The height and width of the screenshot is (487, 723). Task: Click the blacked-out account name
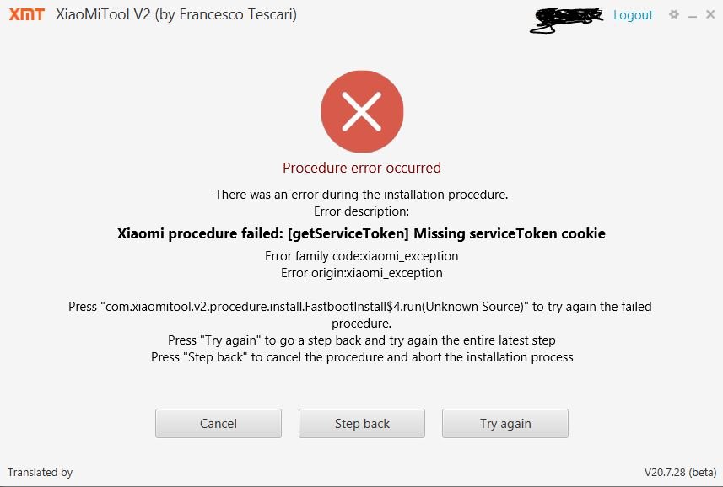[567, 19]
